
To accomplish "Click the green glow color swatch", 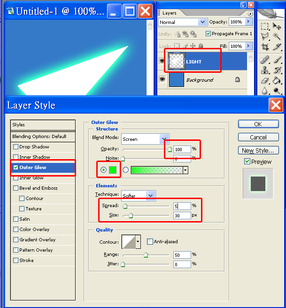I will click(113, 169).
